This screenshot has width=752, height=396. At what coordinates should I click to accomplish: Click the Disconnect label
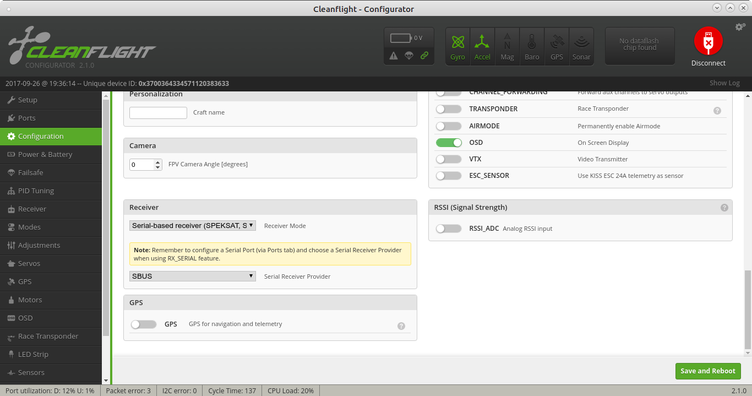(x=709, y=63)
